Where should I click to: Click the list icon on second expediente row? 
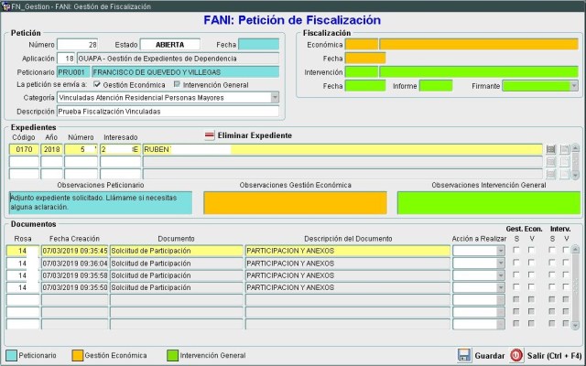pyautogui.click(x=551, y=162)
